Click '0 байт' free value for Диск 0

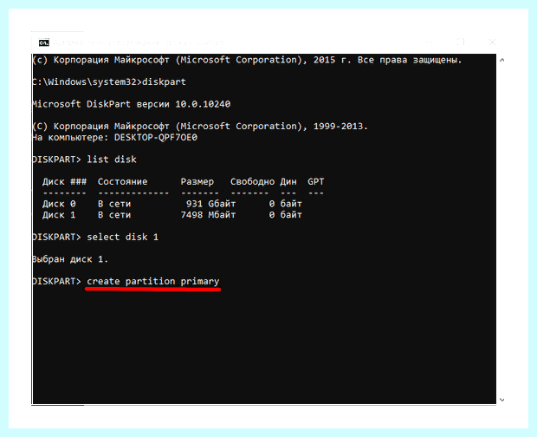(285, 204)
